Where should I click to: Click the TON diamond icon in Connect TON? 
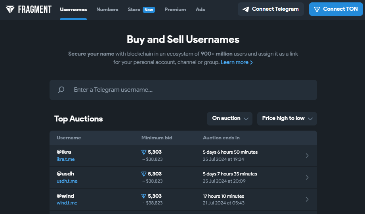[x=317, y=9]
